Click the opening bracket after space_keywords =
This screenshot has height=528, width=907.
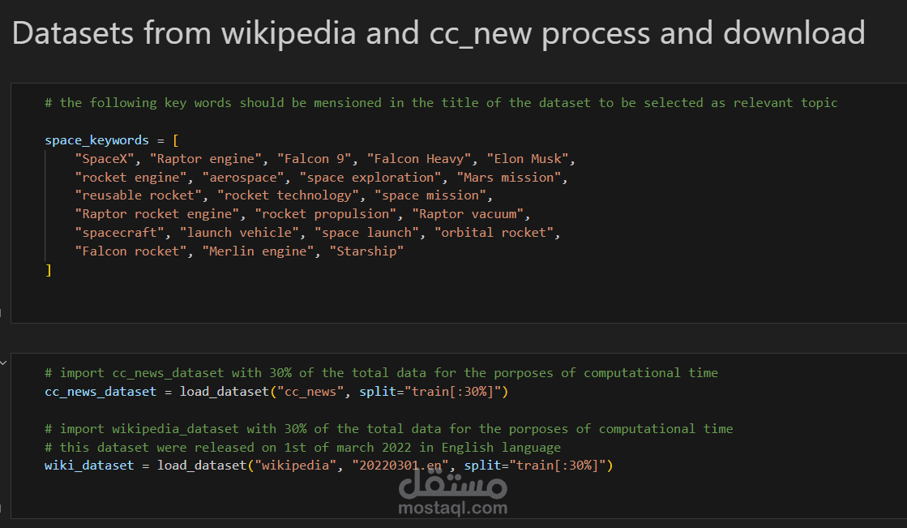point(175,140)
